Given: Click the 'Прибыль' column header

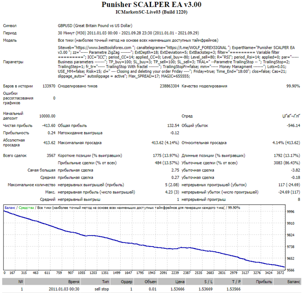Looking at the screenshot, I should (x=258, y=282).
